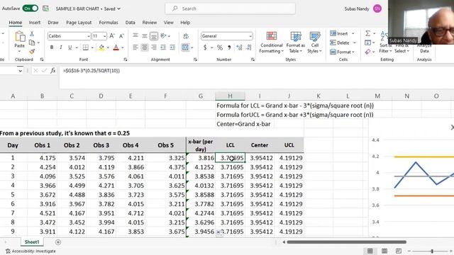
Task: Add a new sheet with plus
Action: [x=58, y=242]
